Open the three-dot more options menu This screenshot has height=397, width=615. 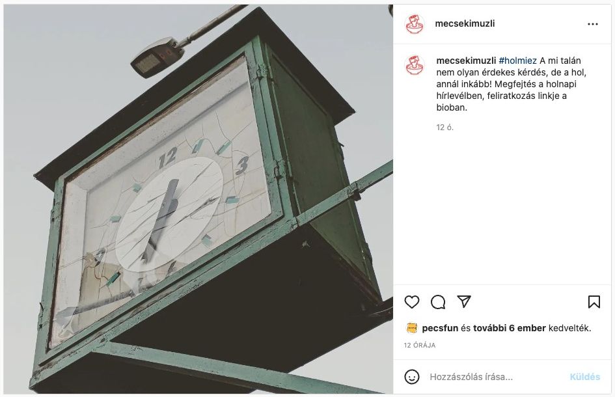(593, 24)
